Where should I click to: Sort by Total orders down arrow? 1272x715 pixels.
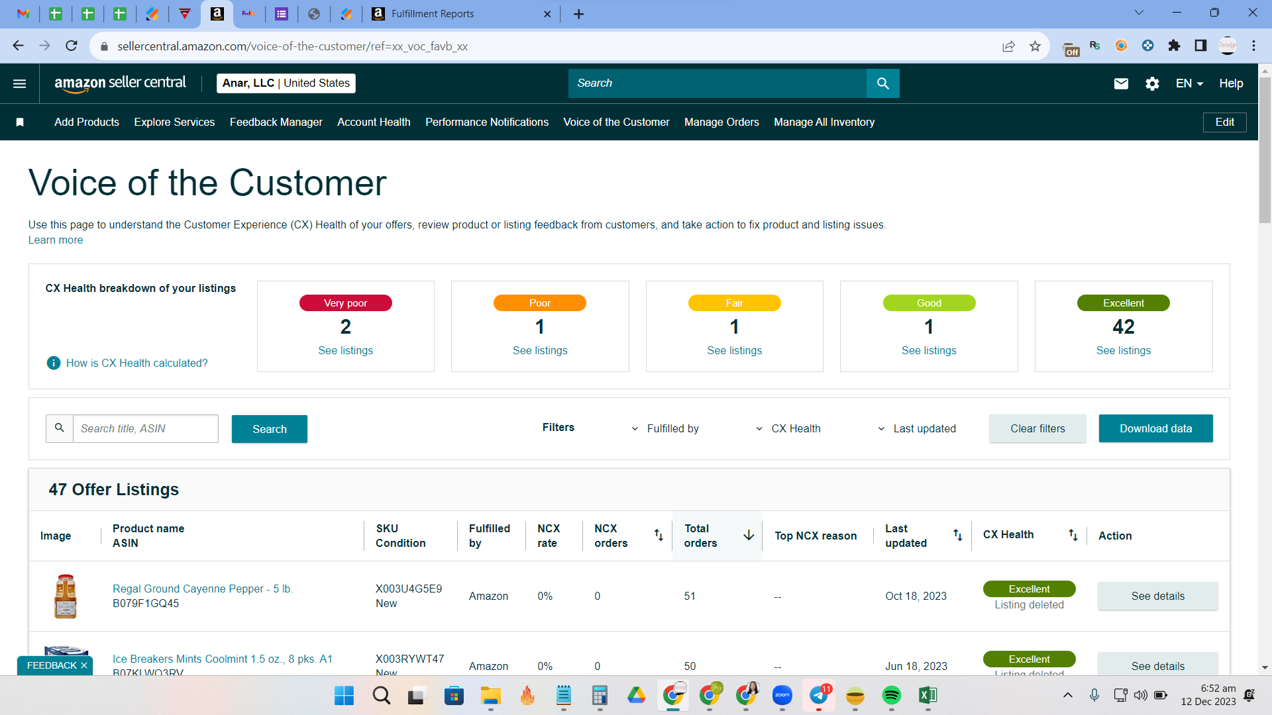click(749, 535)
